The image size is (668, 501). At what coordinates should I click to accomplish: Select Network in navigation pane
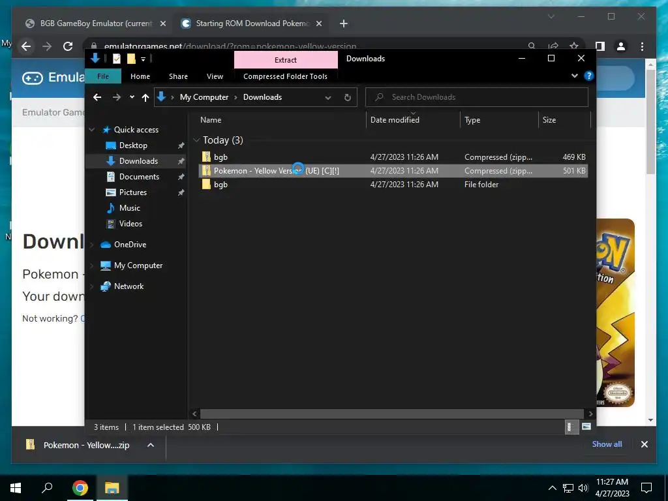[129, 286]
